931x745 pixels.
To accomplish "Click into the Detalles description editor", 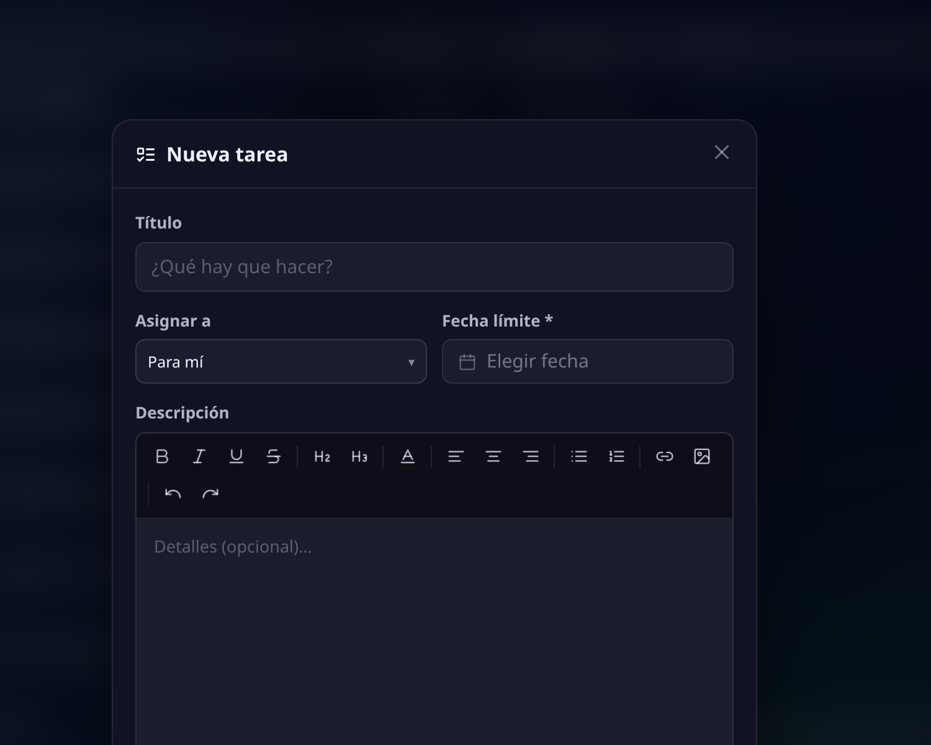I will 434,631.
